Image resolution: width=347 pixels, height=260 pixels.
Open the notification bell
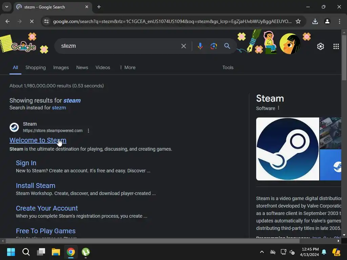(324, 252)
